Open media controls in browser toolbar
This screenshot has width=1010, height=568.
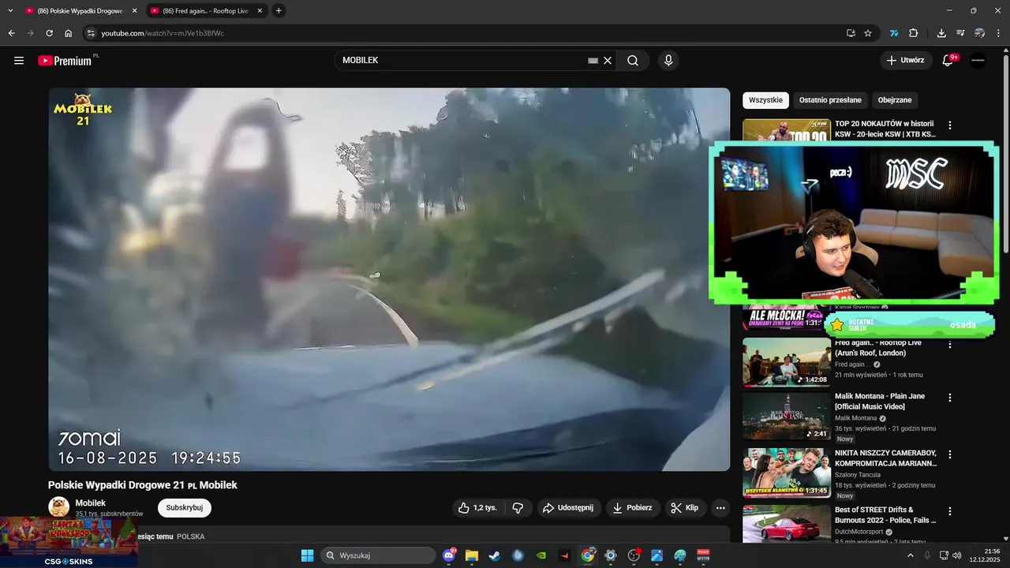[960, 33]
